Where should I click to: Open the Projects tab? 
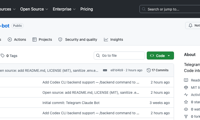pyautogui.click(x=42, y=39)
